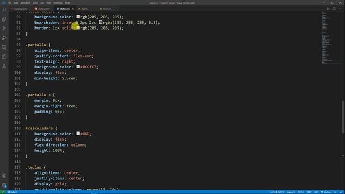
Task: Click flex-direction: column declaration
Action: [60, 145]
